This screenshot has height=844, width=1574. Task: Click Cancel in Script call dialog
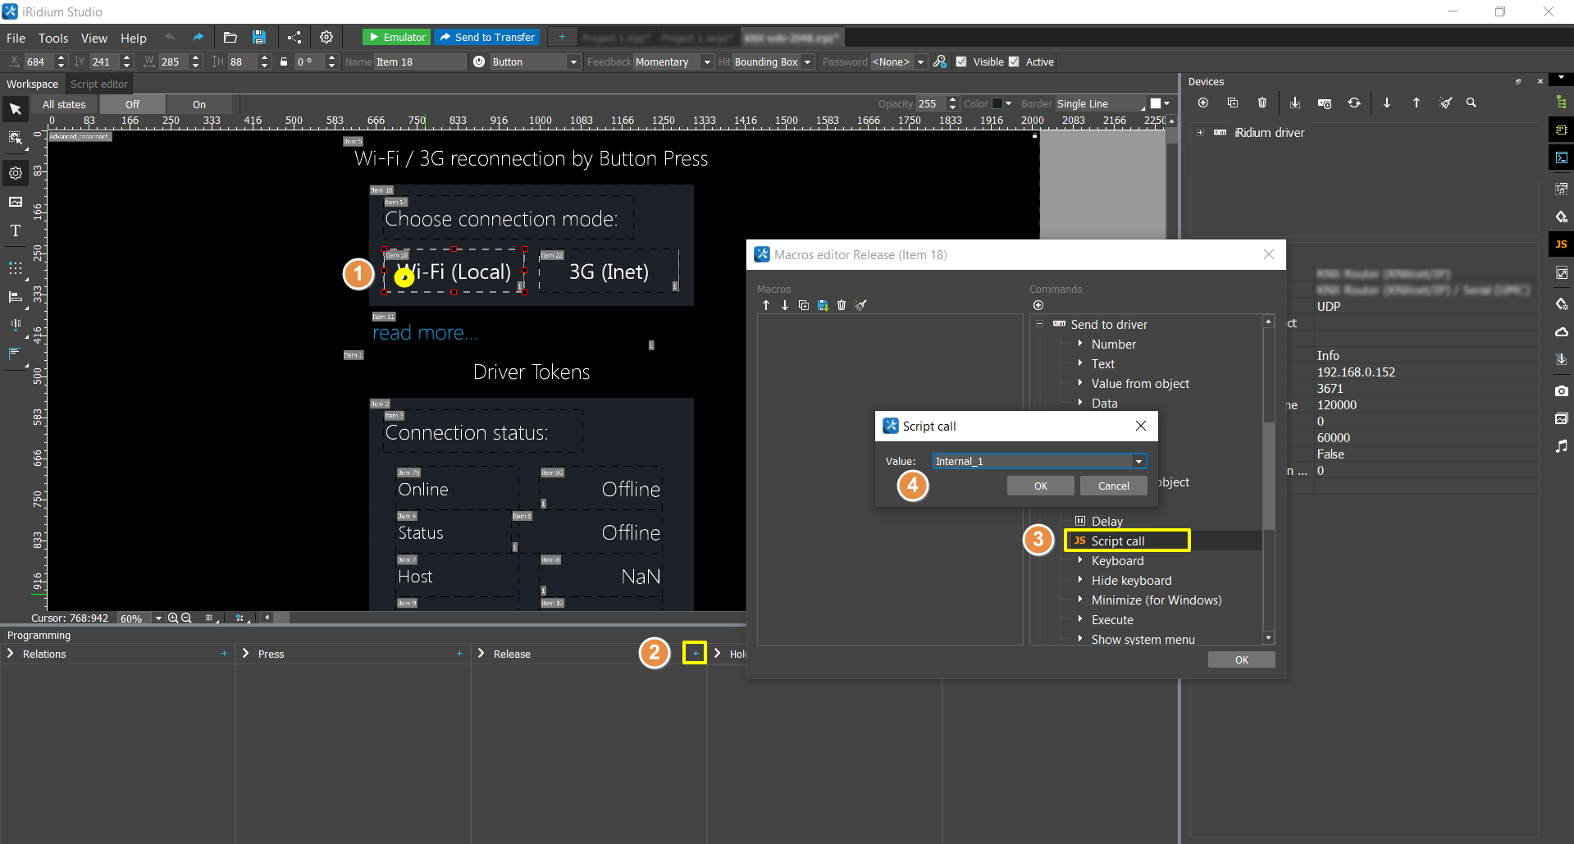tap(1113, 486)
